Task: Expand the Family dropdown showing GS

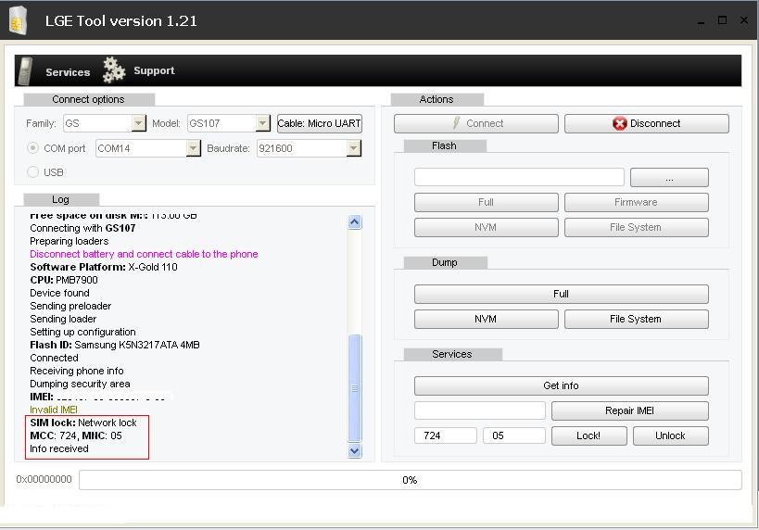Action: (138, 123)
